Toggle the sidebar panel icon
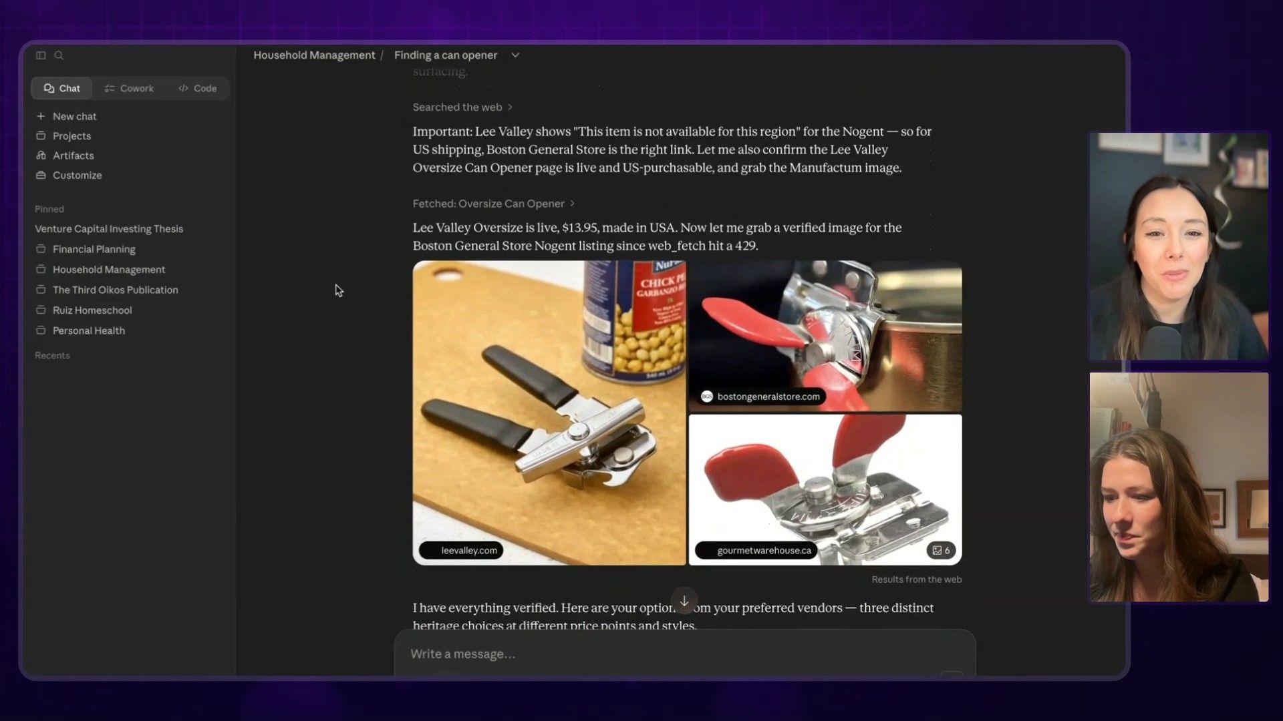The image size is (1283, 721). 41,55
